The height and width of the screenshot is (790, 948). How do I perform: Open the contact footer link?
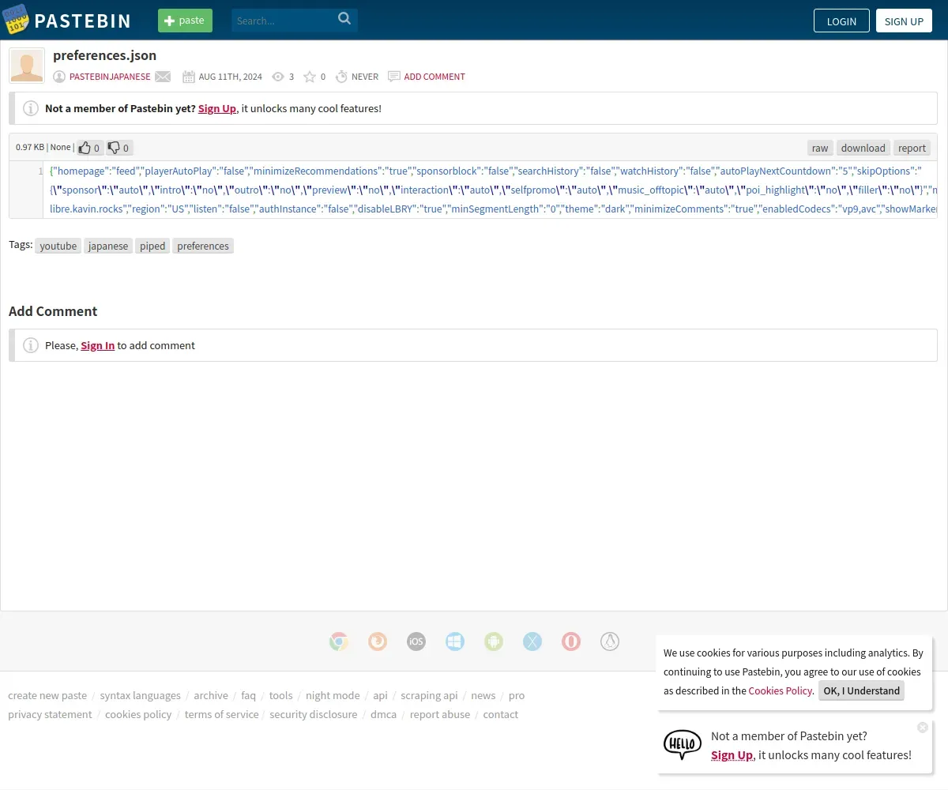tap(501, 714)
